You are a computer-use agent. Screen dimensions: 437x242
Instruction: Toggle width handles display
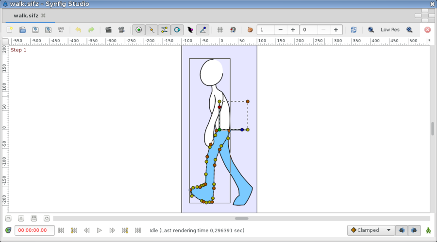(x=190, y=30)
